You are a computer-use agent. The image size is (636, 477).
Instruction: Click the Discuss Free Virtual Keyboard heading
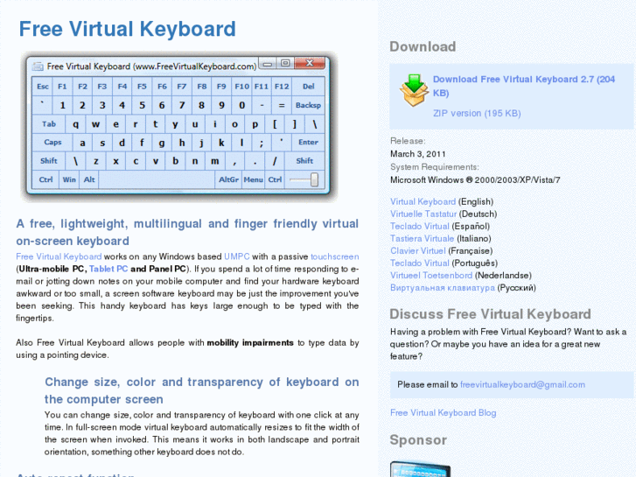click(490, 314)
